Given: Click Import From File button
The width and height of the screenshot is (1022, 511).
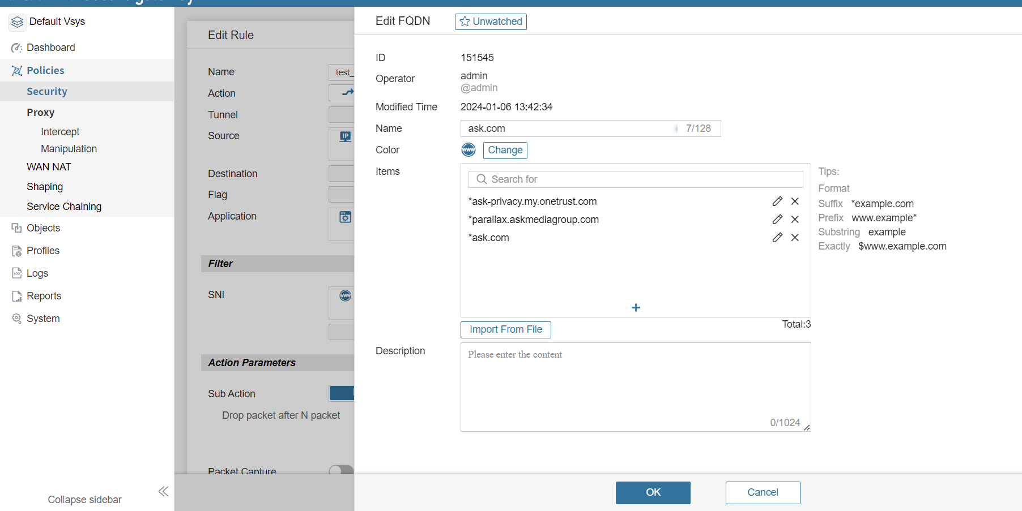Looking at the screenshot, I should coord(505,329).
